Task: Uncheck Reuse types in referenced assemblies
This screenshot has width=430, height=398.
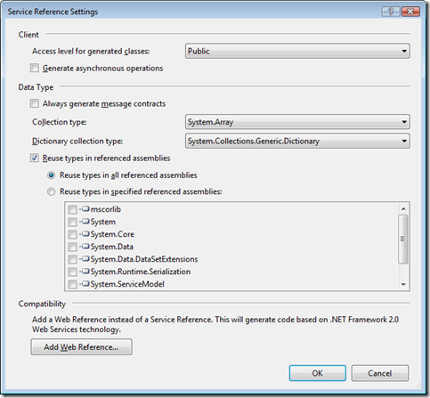Action: tap(35, 158)
